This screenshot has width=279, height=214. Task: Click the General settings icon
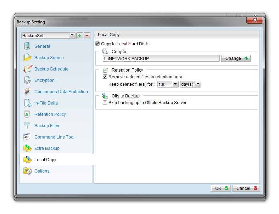[x=27, y=46]
